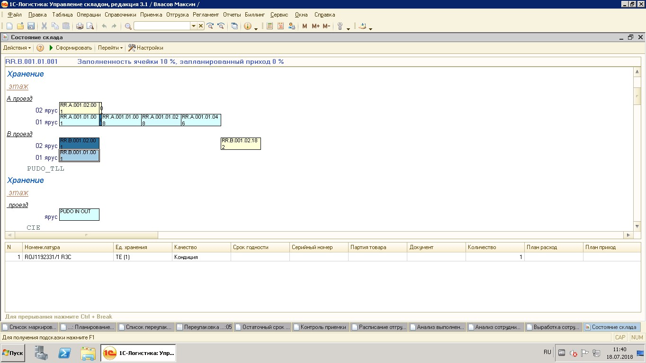The height and width of the screenshot is (363, 646).
Task: Click the Количество column header
Action: tap(494, 247)
